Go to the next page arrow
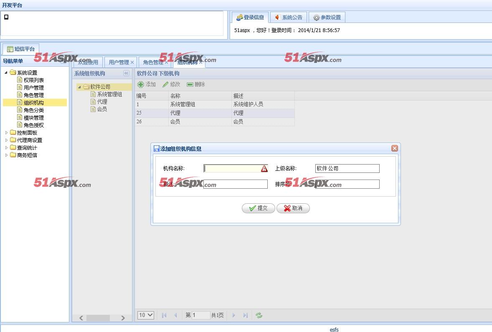This screenshot has width=492, height=332. (x=234, y=315)
